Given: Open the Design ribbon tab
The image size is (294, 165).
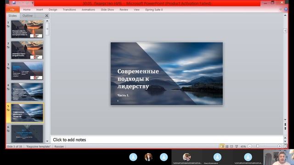Looking at the screenshot, I should 53,10.
